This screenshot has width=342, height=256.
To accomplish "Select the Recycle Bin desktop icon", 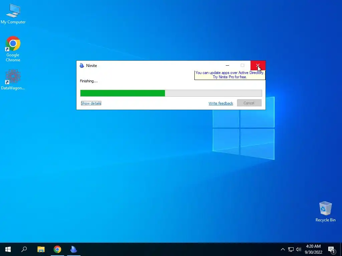I will click(x=325, y=212).
